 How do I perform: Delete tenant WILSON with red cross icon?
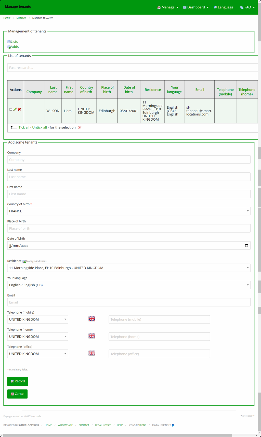click(x=19, y=109)
